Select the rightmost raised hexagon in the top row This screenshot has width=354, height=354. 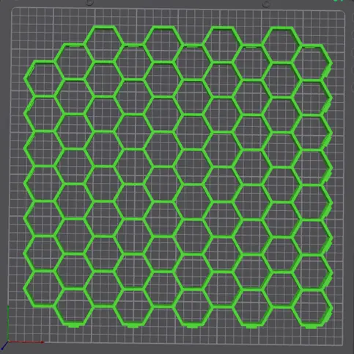point(281,45)
